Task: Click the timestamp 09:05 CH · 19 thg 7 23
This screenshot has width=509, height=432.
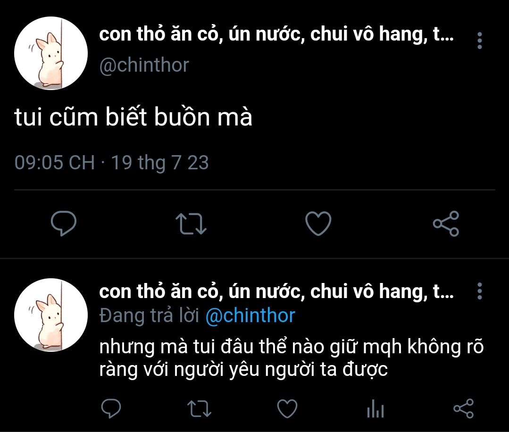Action: [x=111, y=162]
